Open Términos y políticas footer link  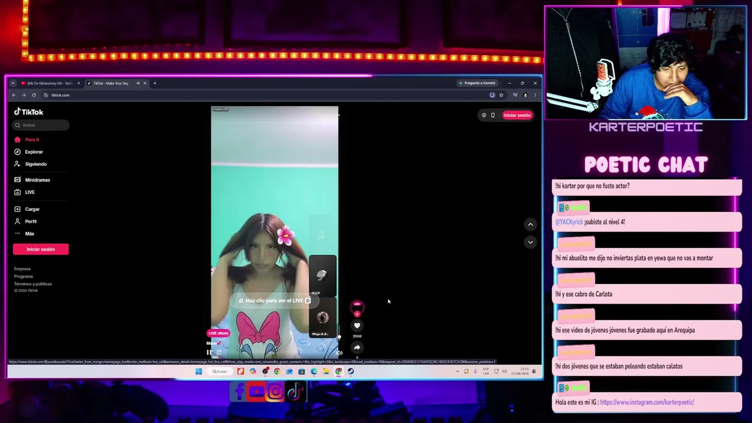pos(33,284)
